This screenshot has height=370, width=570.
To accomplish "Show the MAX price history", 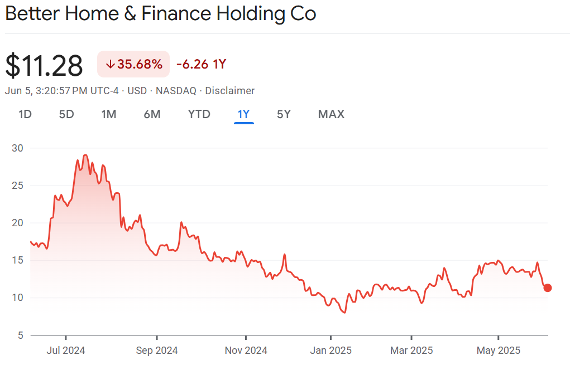I will point(331,114).
